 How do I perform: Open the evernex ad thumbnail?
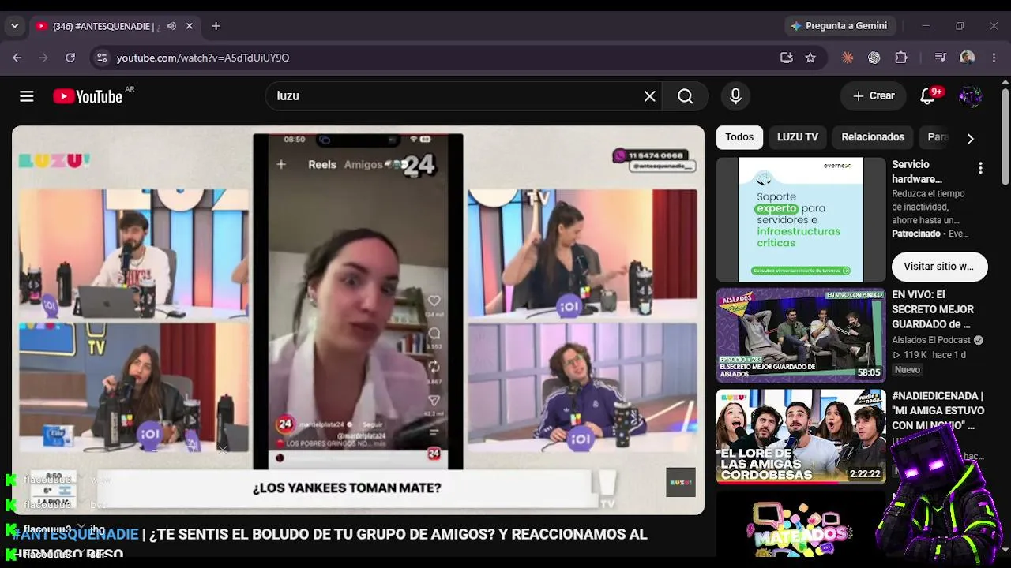(801, 219)
